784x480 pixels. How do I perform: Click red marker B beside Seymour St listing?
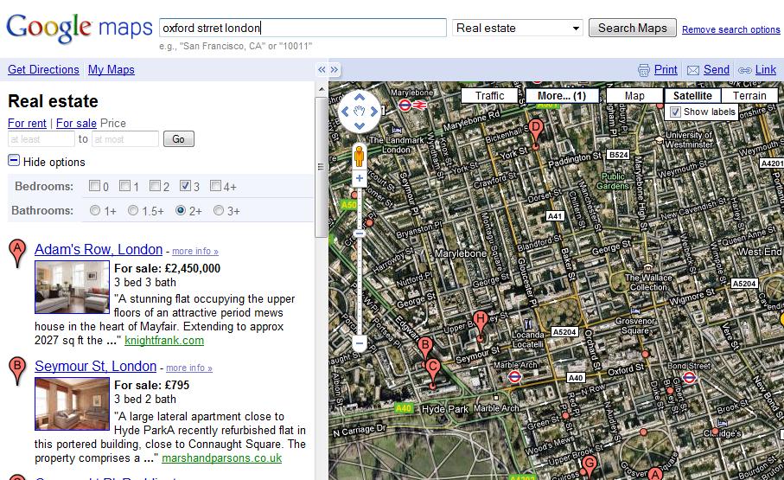17,370
